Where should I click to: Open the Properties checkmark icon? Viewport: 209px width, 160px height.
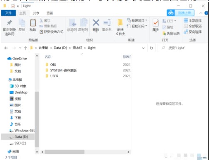(155, 23)
